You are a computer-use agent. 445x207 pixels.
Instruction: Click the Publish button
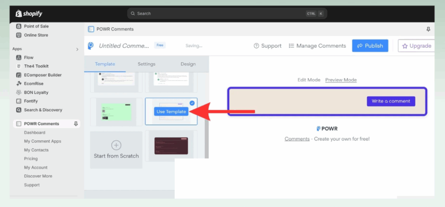coord(370,46)
